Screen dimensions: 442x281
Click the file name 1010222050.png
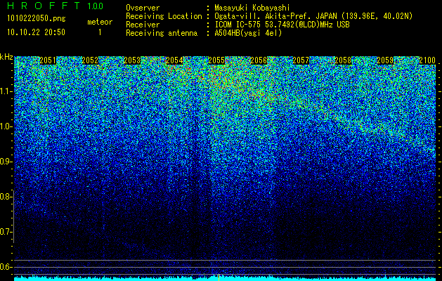tap(37, 18)
